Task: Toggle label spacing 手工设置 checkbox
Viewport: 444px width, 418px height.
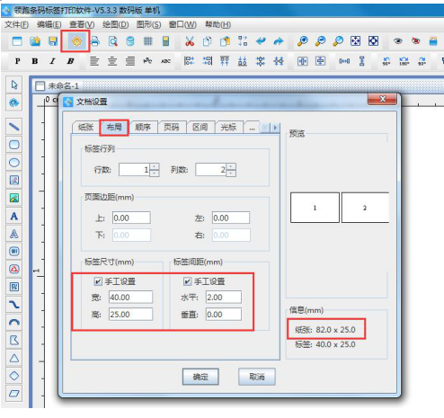Action: (x=187, y=281)
